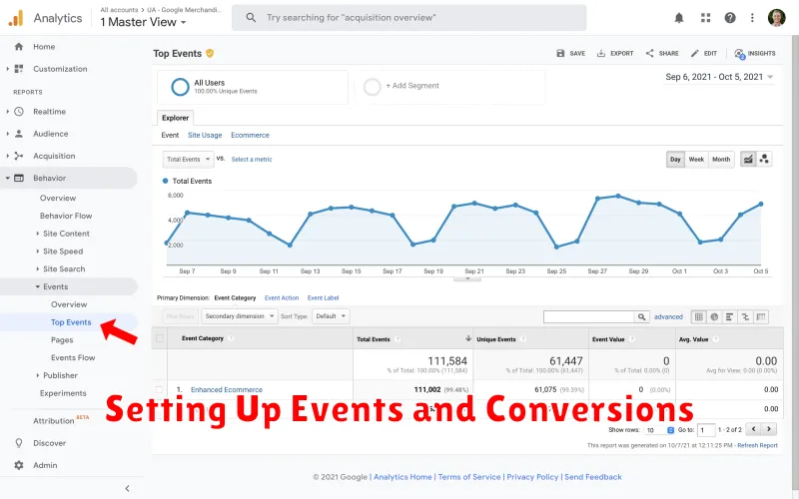Click the Behavior panel icon

point(19,179)
